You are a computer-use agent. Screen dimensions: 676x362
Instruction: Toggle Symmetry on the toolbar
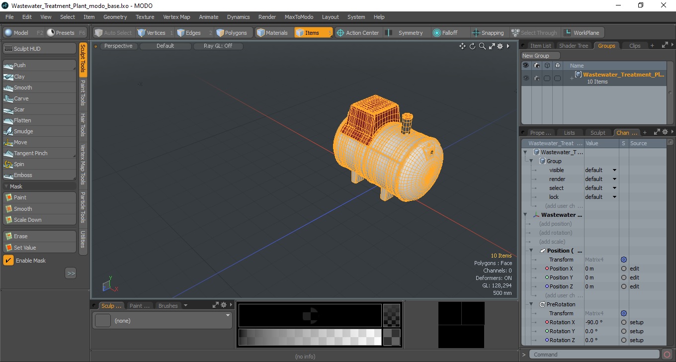click(x=406, y=33)
